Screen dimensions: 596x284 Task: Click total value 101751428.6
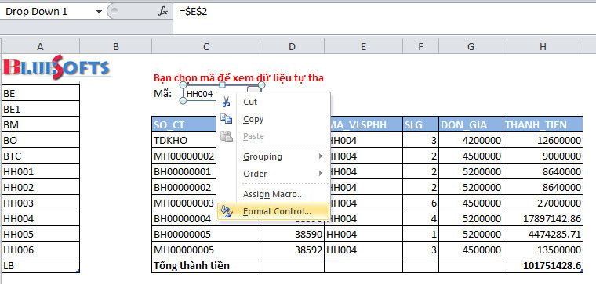(543, 265)
